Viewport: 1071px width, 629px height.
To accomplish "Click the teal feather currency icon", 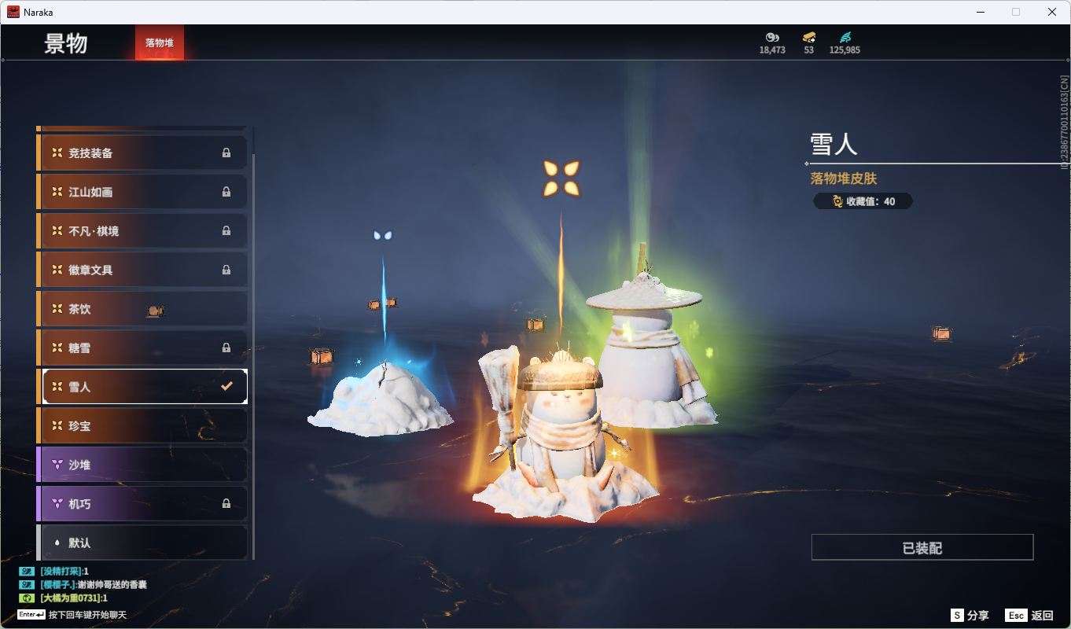I will [x=845, y=37].
